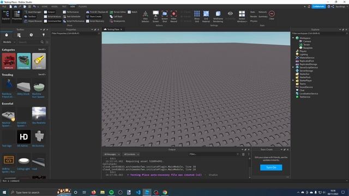
Task: Open Script Analysis window
Action: point(52,16)
